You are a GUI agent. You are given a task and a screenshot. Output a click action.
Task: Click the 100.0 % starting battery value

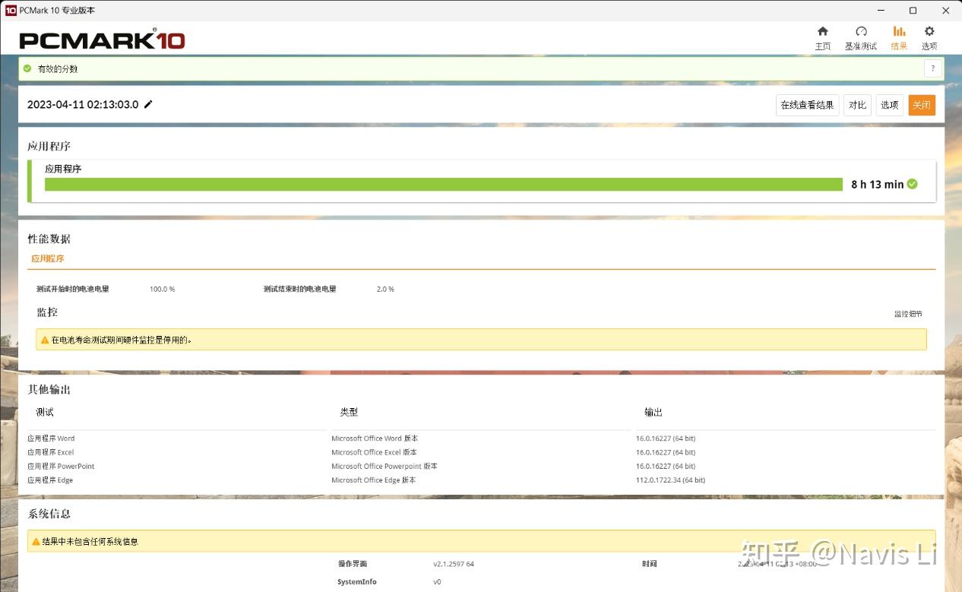pyautogui.click(x=162, y=290)
